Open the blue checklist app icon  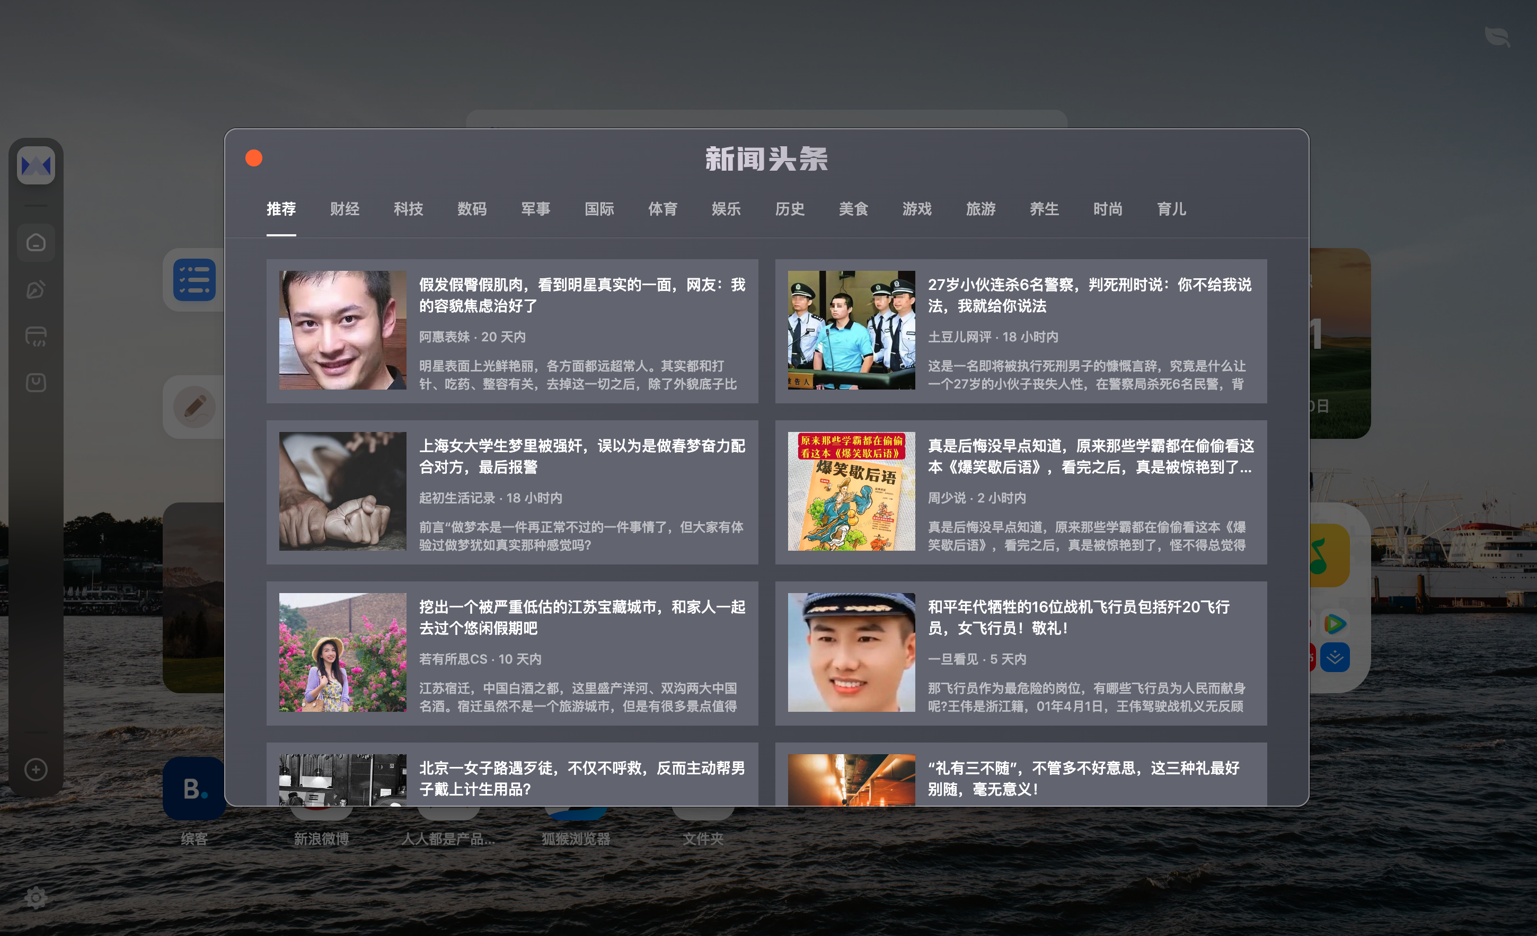click(x=194, y=279)
